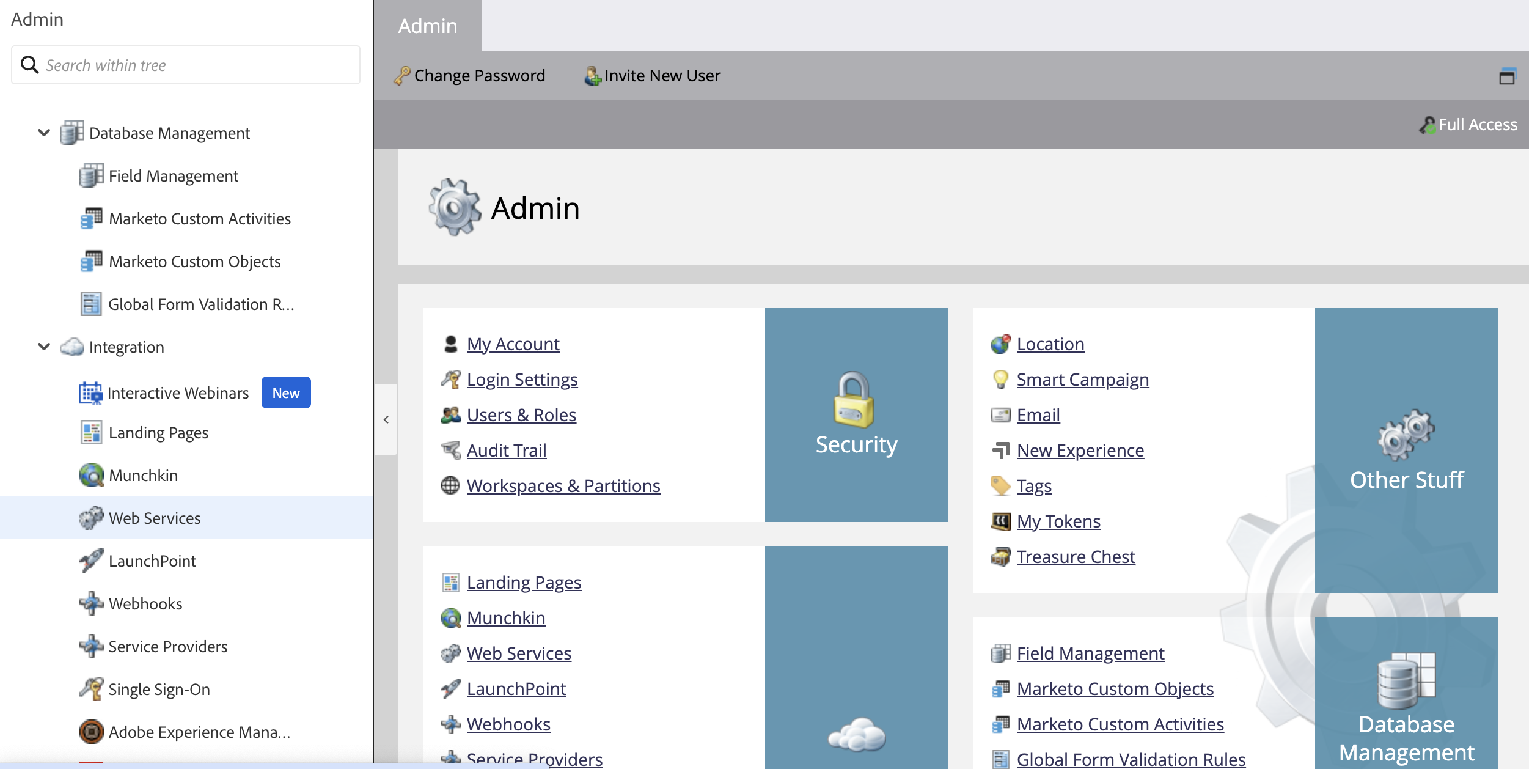1529x769 pixels.
Task: Click Change Password in the toolbar
Action: [479, 76]
